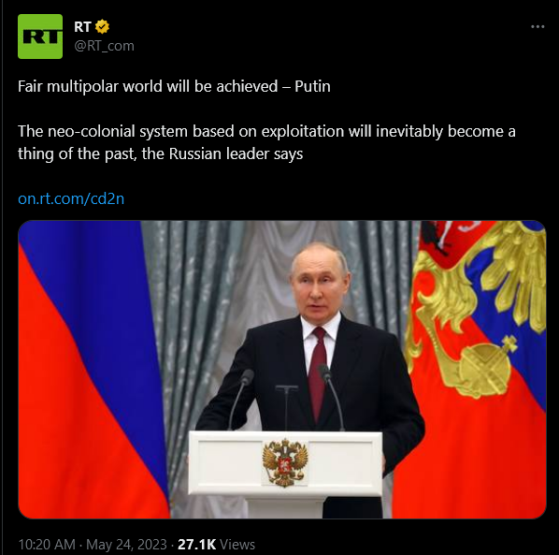Follow the on.rt.com/cd2n link
This screenshot has height=555, width=559.
tap(71, 198)
